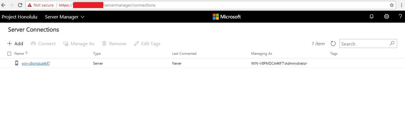The height and width of the screenshot is (137, 405).
Task: Click the Remove trash can icon
Action: [104, 44]
